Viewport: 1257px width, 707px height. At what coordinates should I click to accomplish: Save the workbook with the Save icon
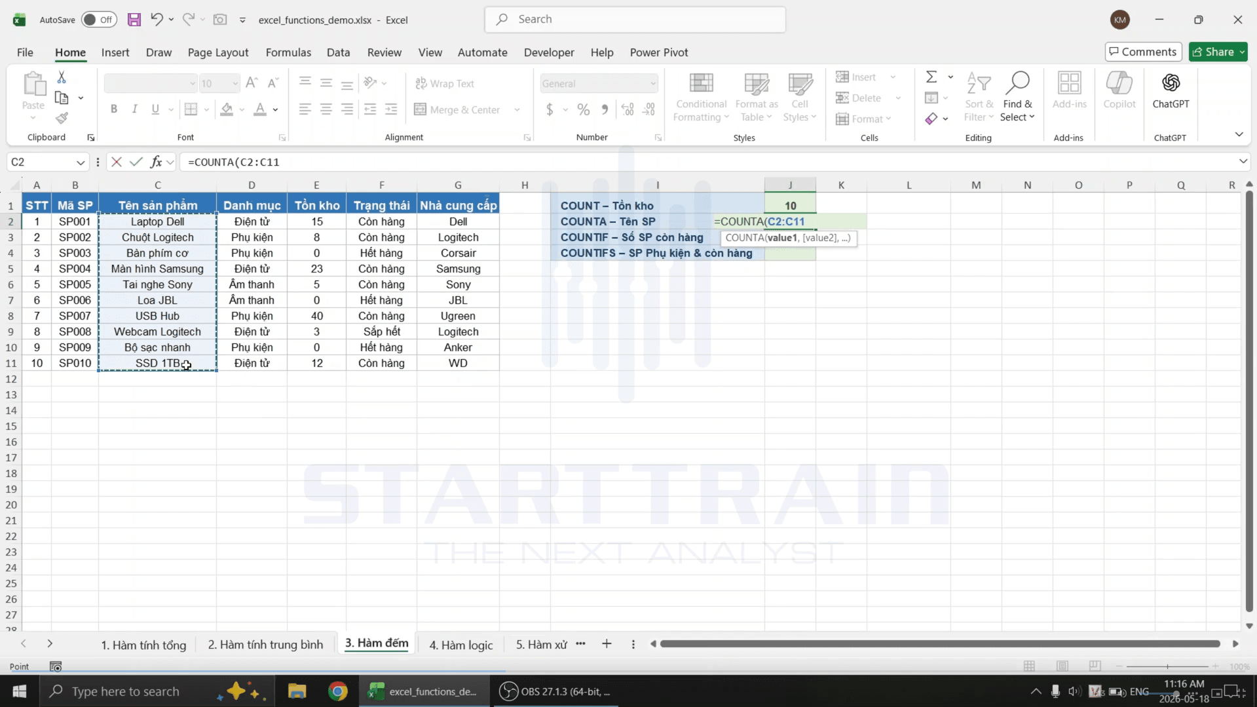(x=134, y=20)
